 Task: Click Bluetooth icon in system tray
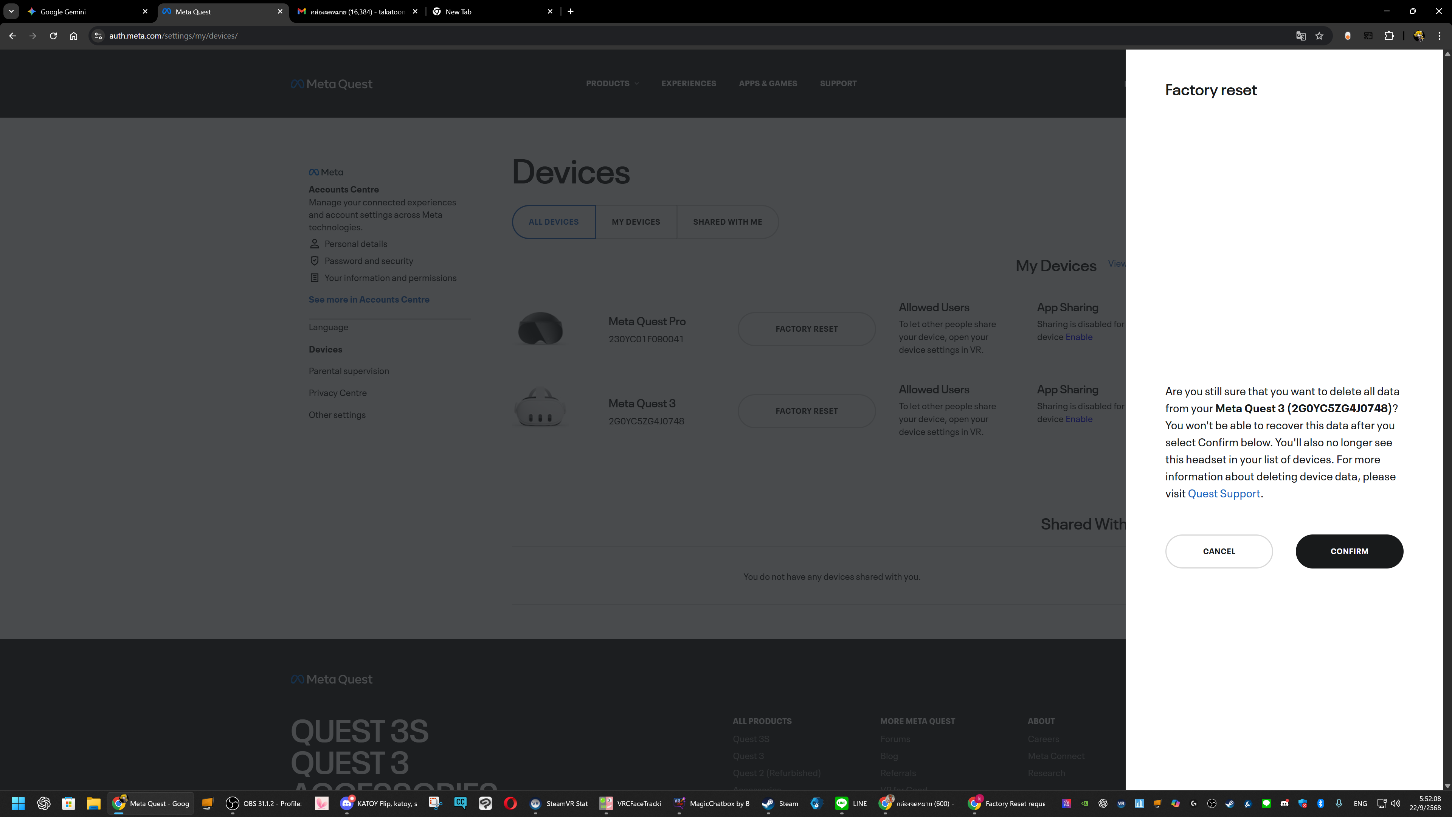tap(1321, 803)
